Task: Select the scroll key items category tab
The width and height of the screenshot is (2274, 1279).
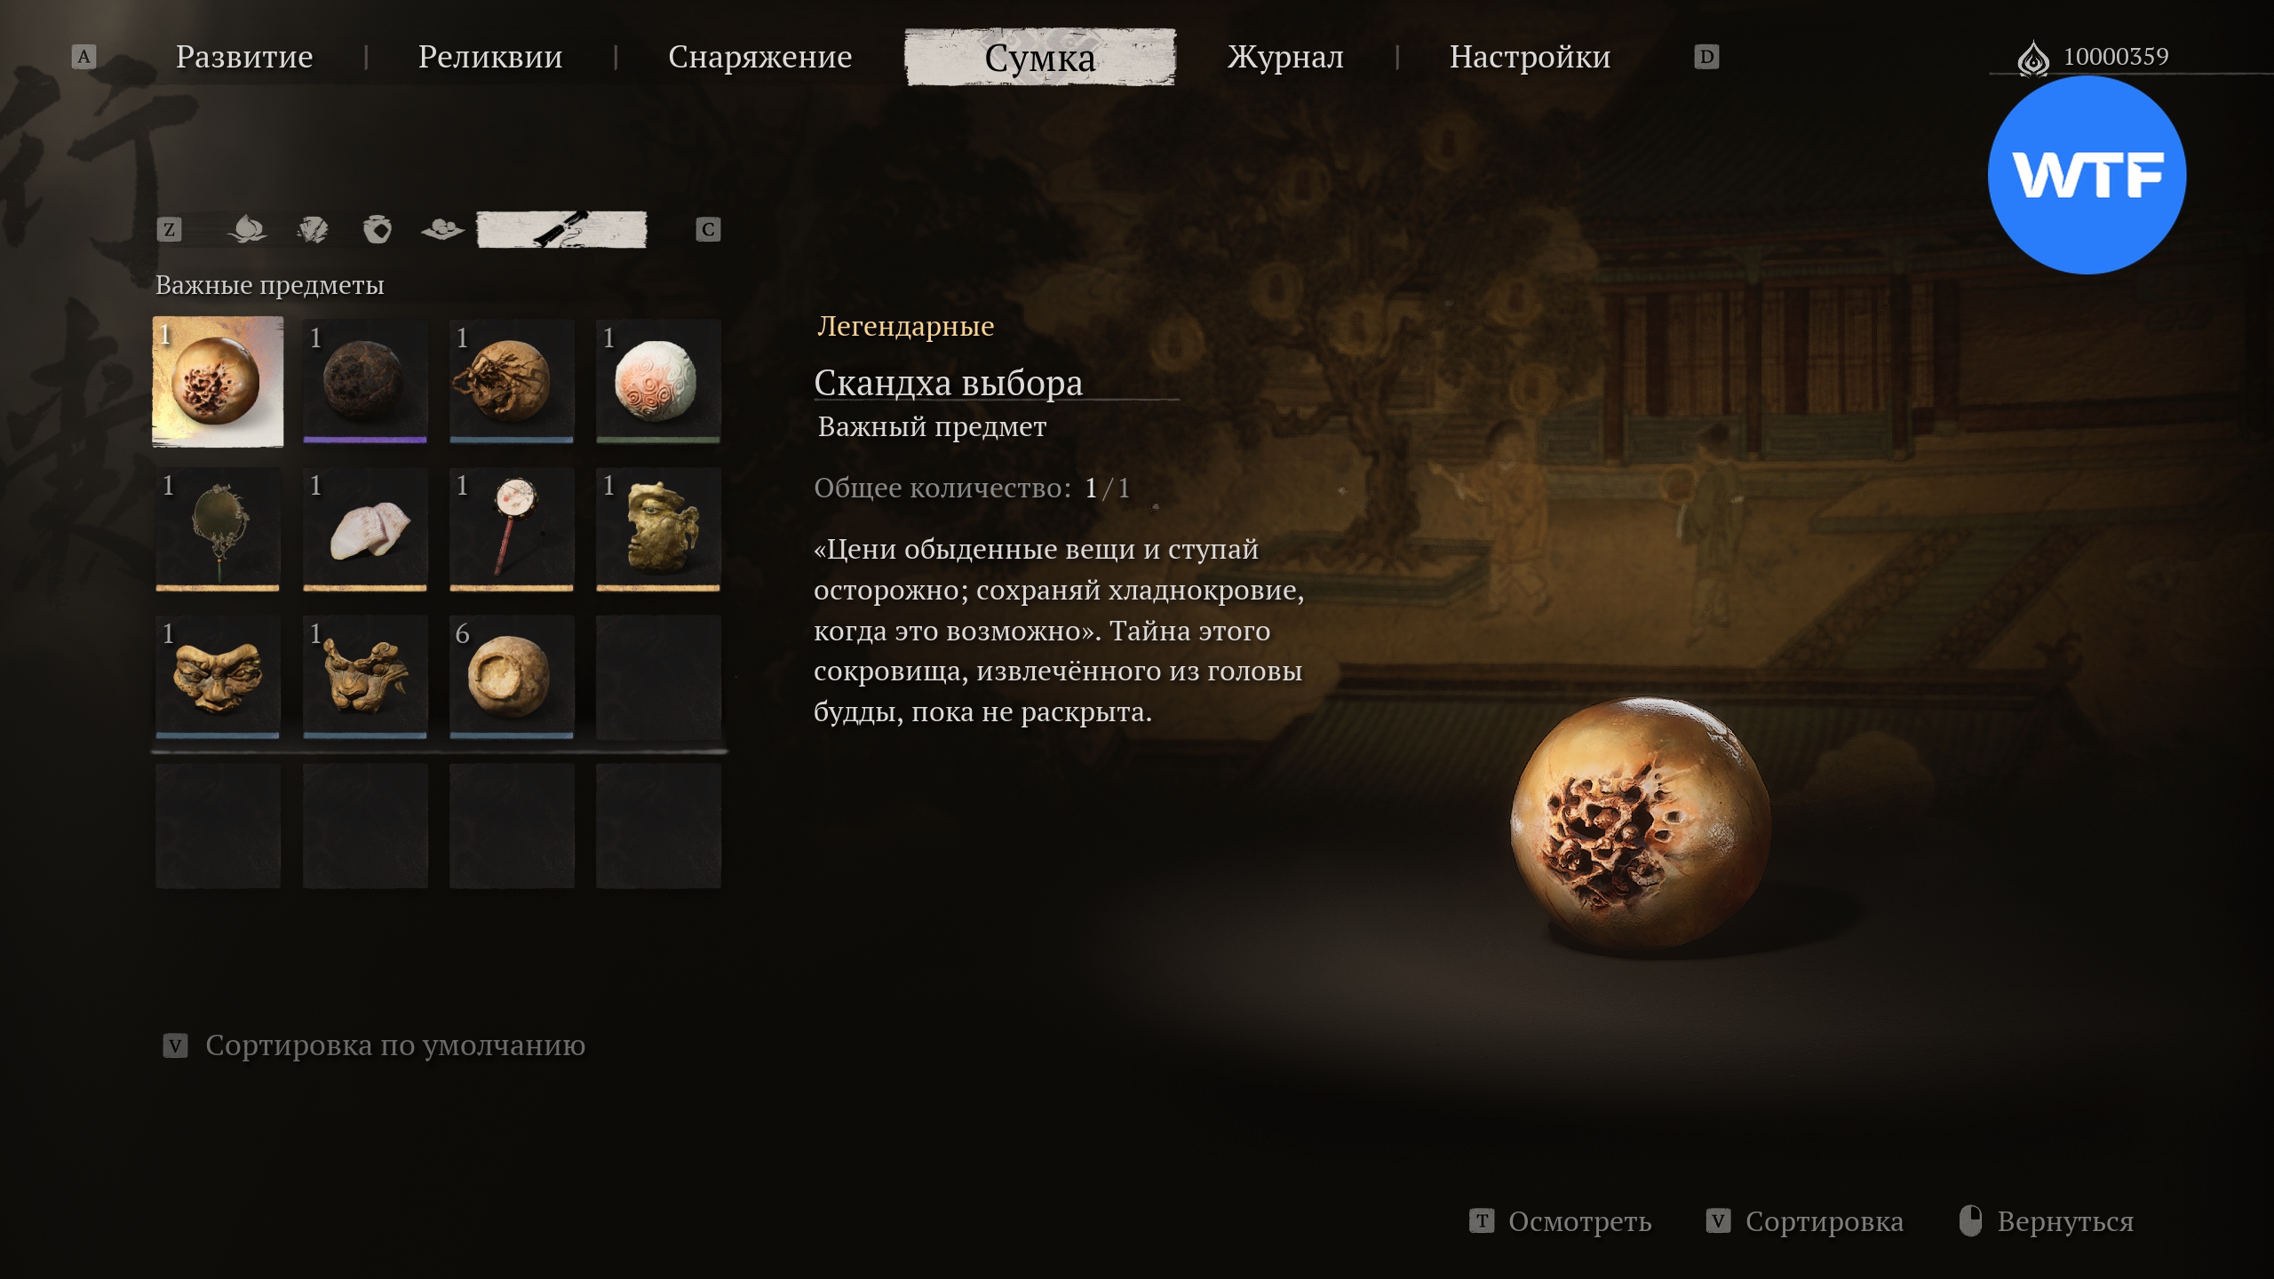Action: click(x=561, y=230)
